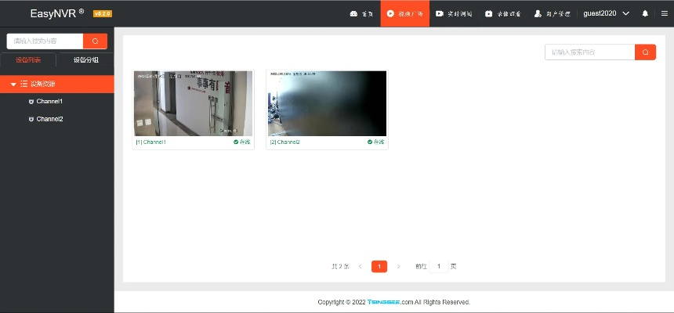This screenshot has height=313, width=674.
Task: Open the Channel2 video thumbnail
Action: tap(327, 103)
